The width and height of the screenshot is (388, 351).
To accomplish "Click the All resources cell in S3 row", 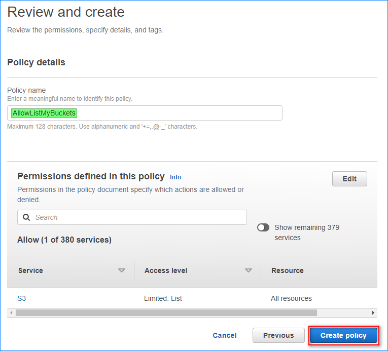I will (x=291, y=298).
